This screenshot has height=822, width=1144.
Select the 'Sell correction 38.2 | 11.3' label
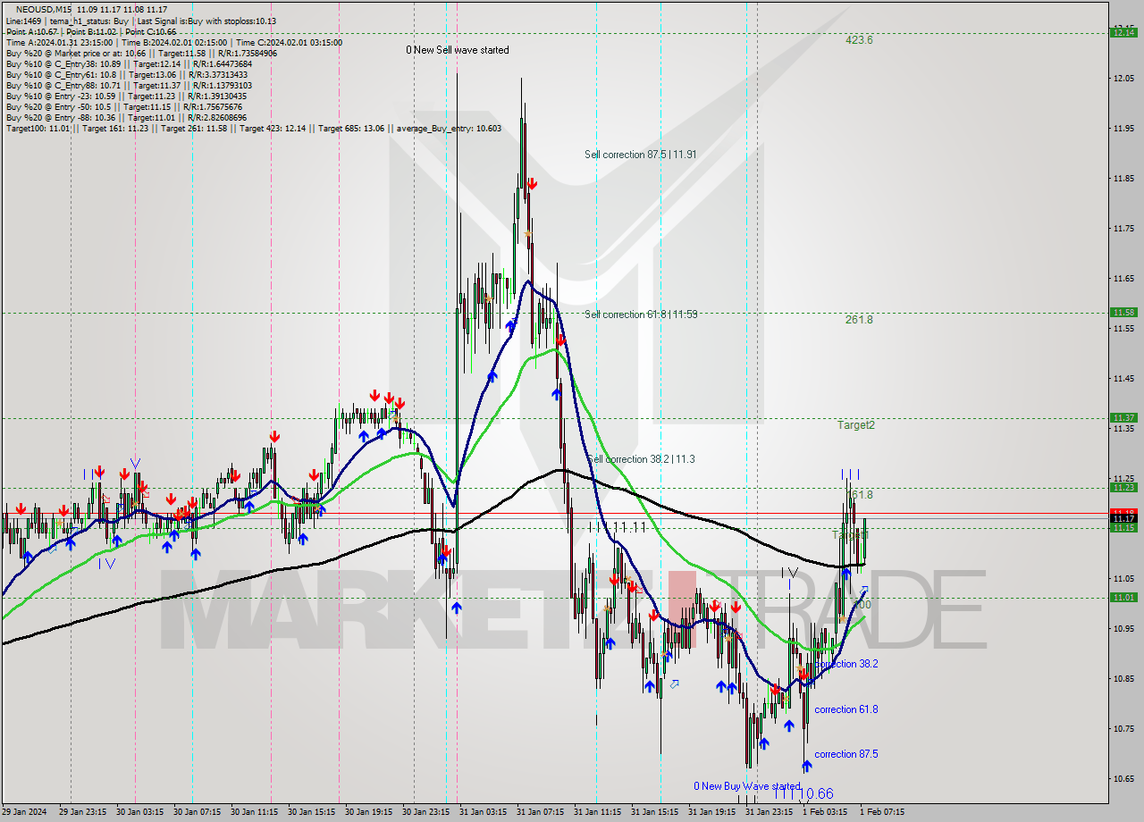[x=641, y=459]
